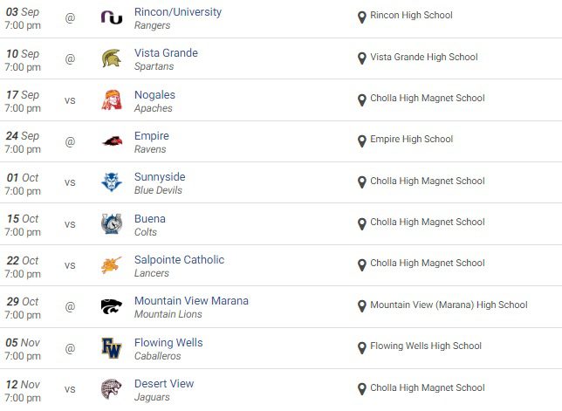Click the Buena Colts horse logo
The image size is (562, 411).
(x=112, y=224)
